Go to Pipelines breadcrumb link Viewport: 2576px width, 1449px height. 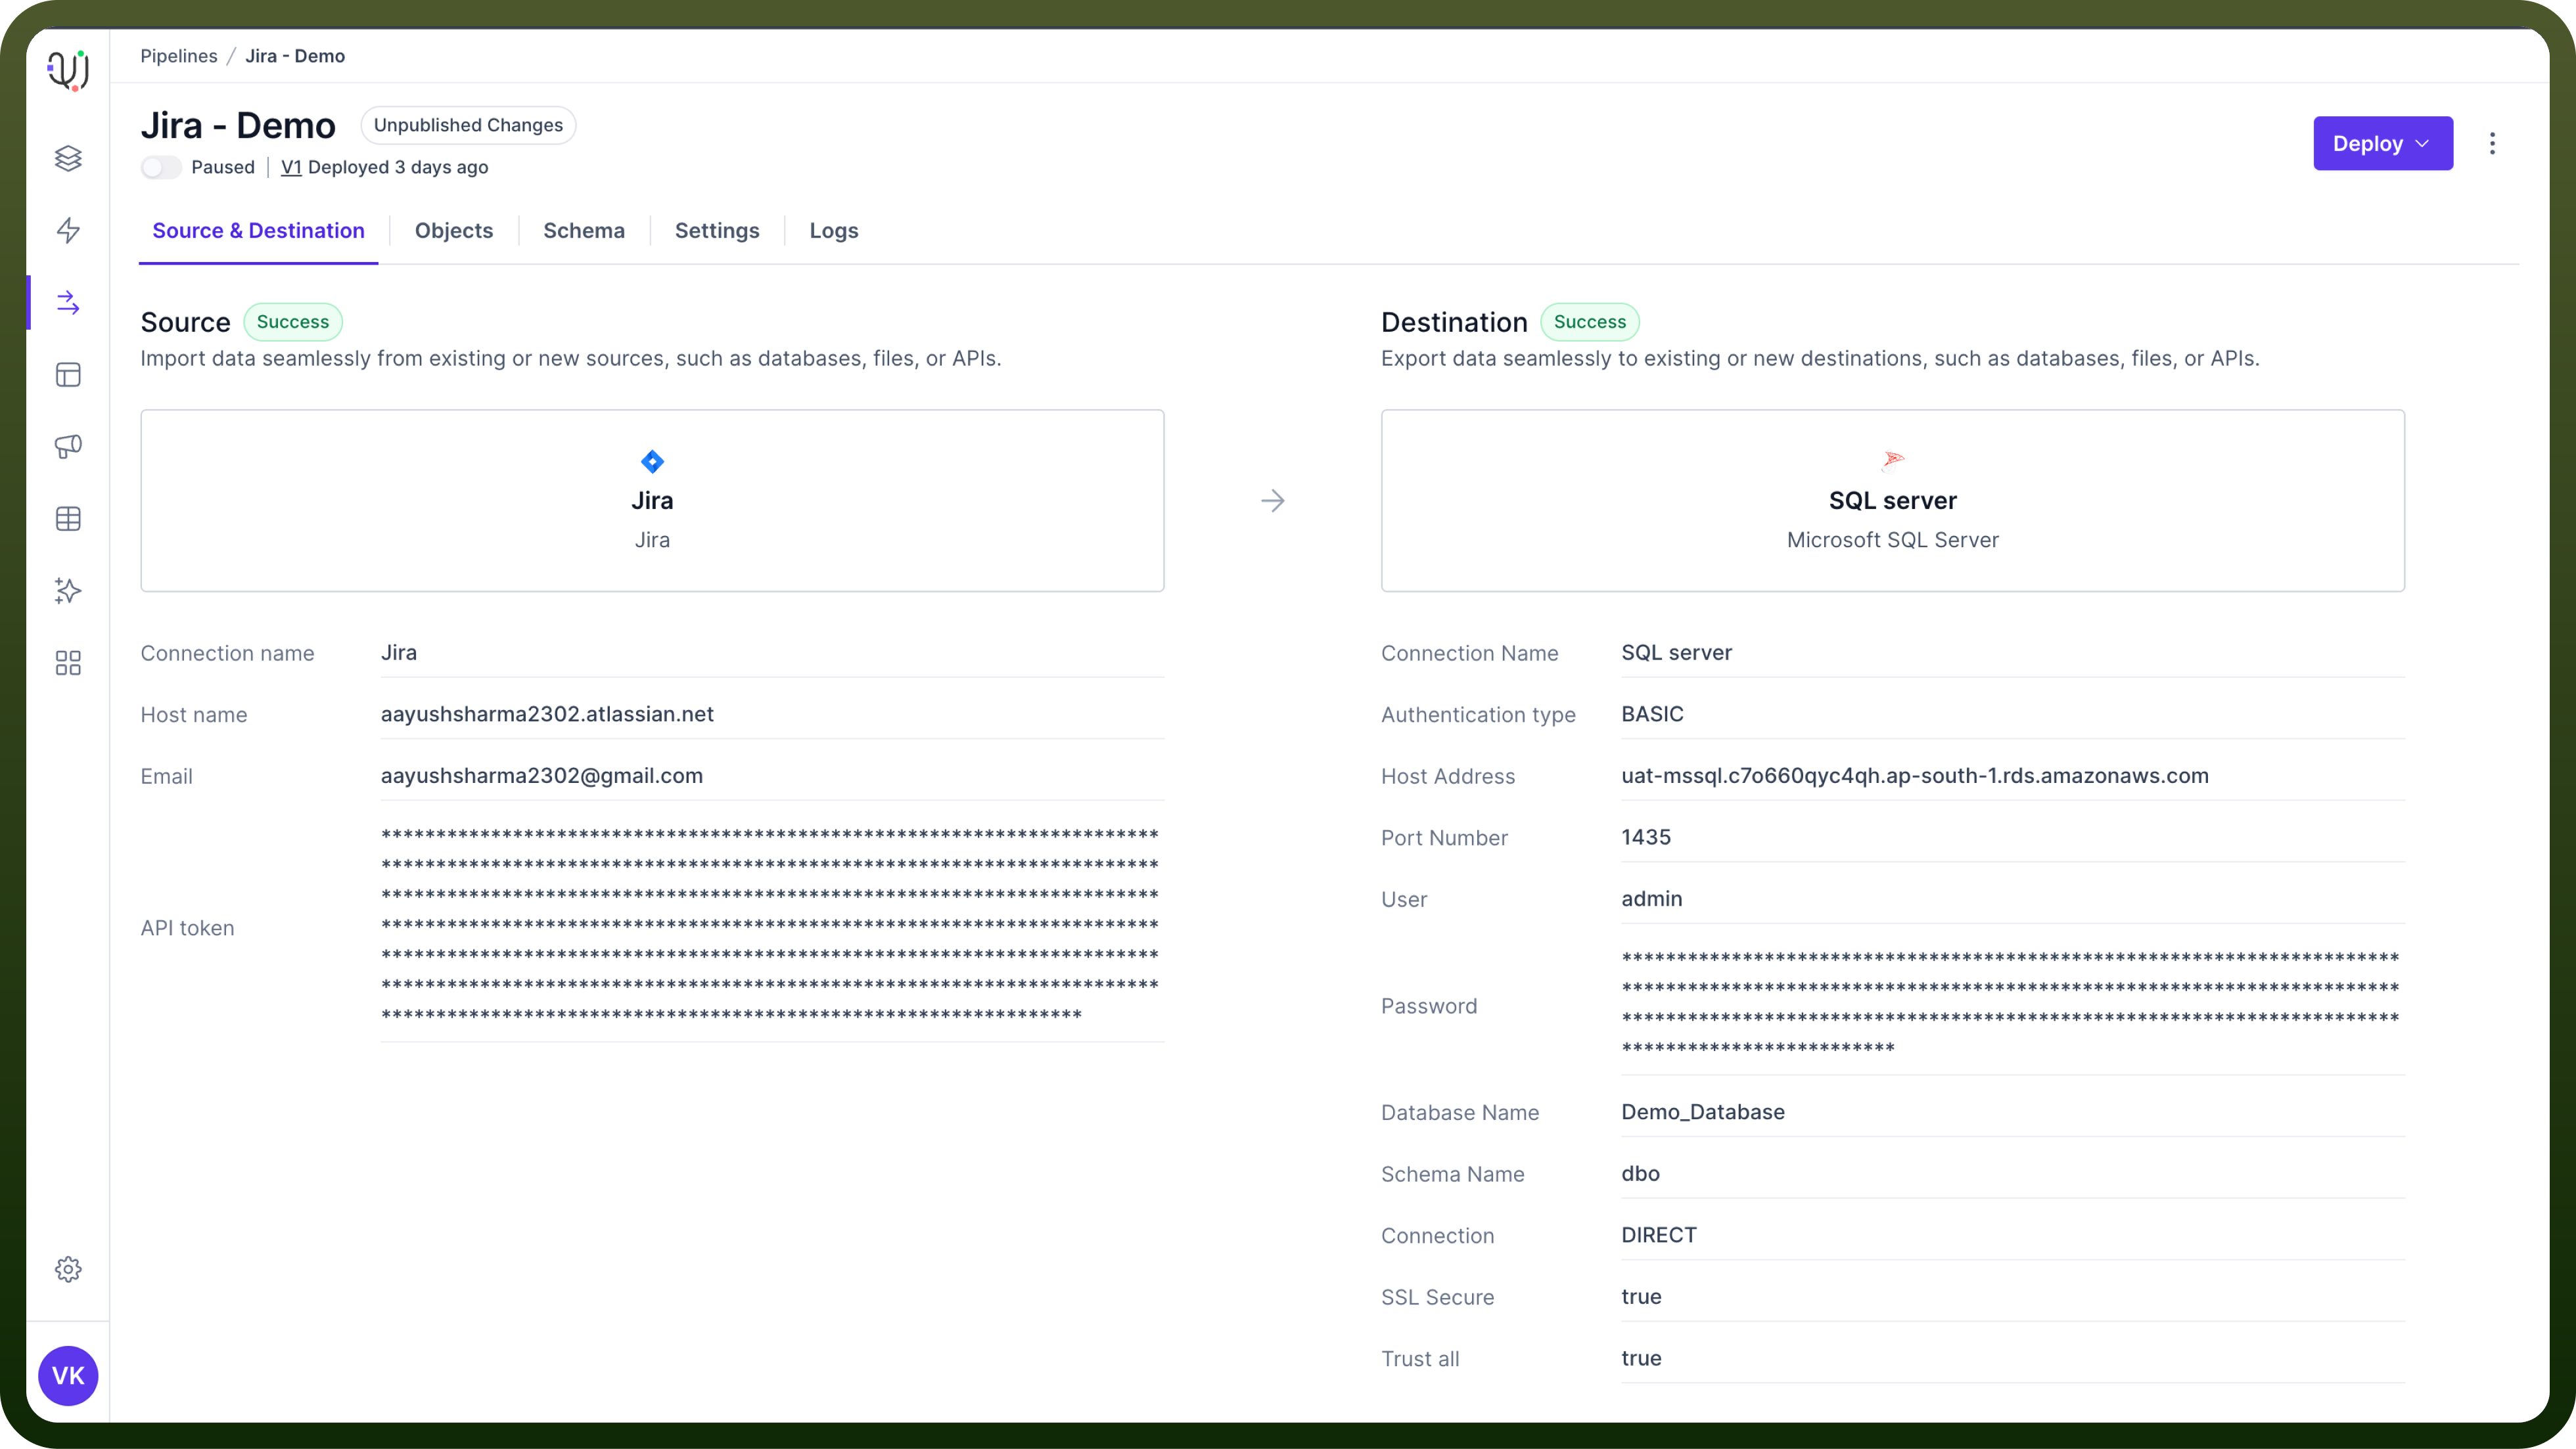[x=178, y=56]
